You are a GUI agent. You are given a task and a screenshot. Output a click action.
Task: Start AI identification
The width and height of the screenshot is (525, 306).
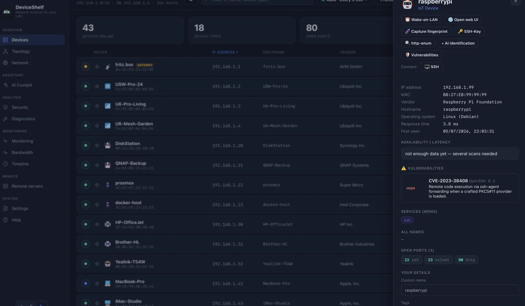[458, 43]
